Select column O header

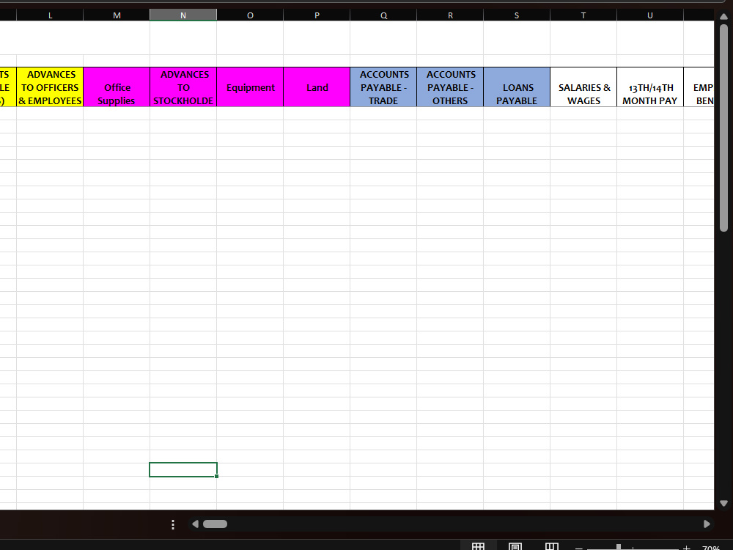tap(250, 15)
